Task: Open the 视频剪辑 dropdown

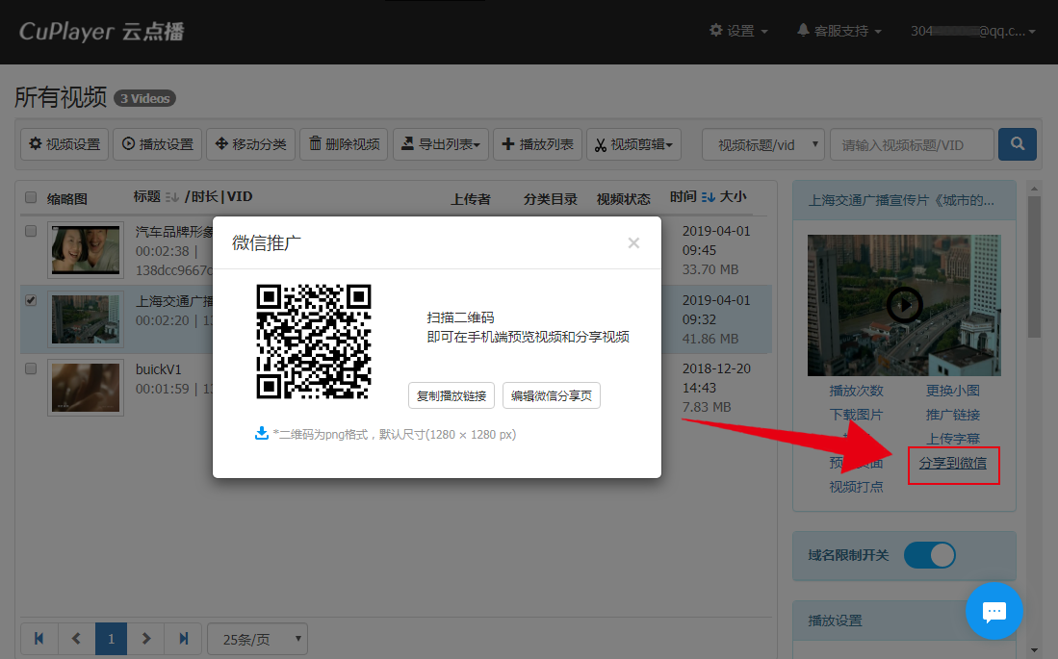Action: click(633, 144)
